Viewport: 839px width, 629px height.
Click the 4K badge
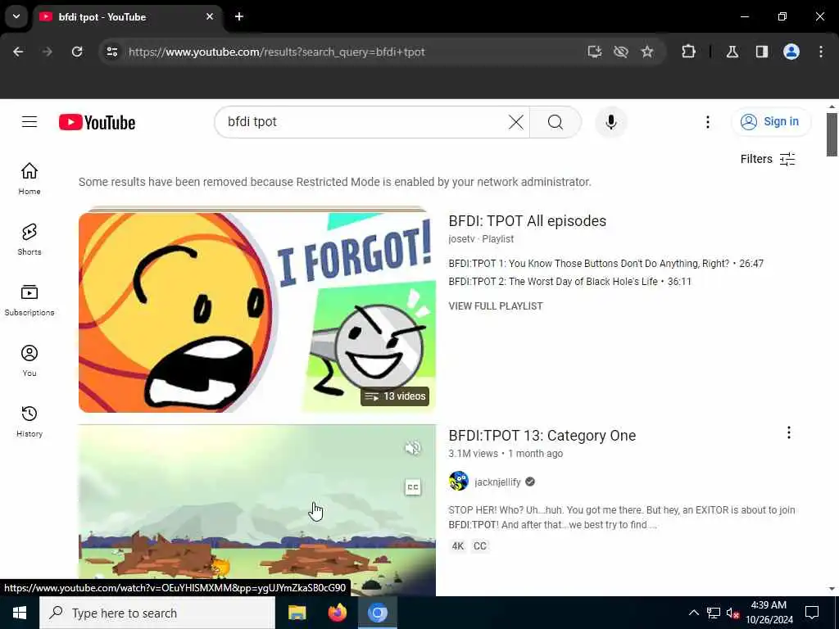[x=458, y=546]
